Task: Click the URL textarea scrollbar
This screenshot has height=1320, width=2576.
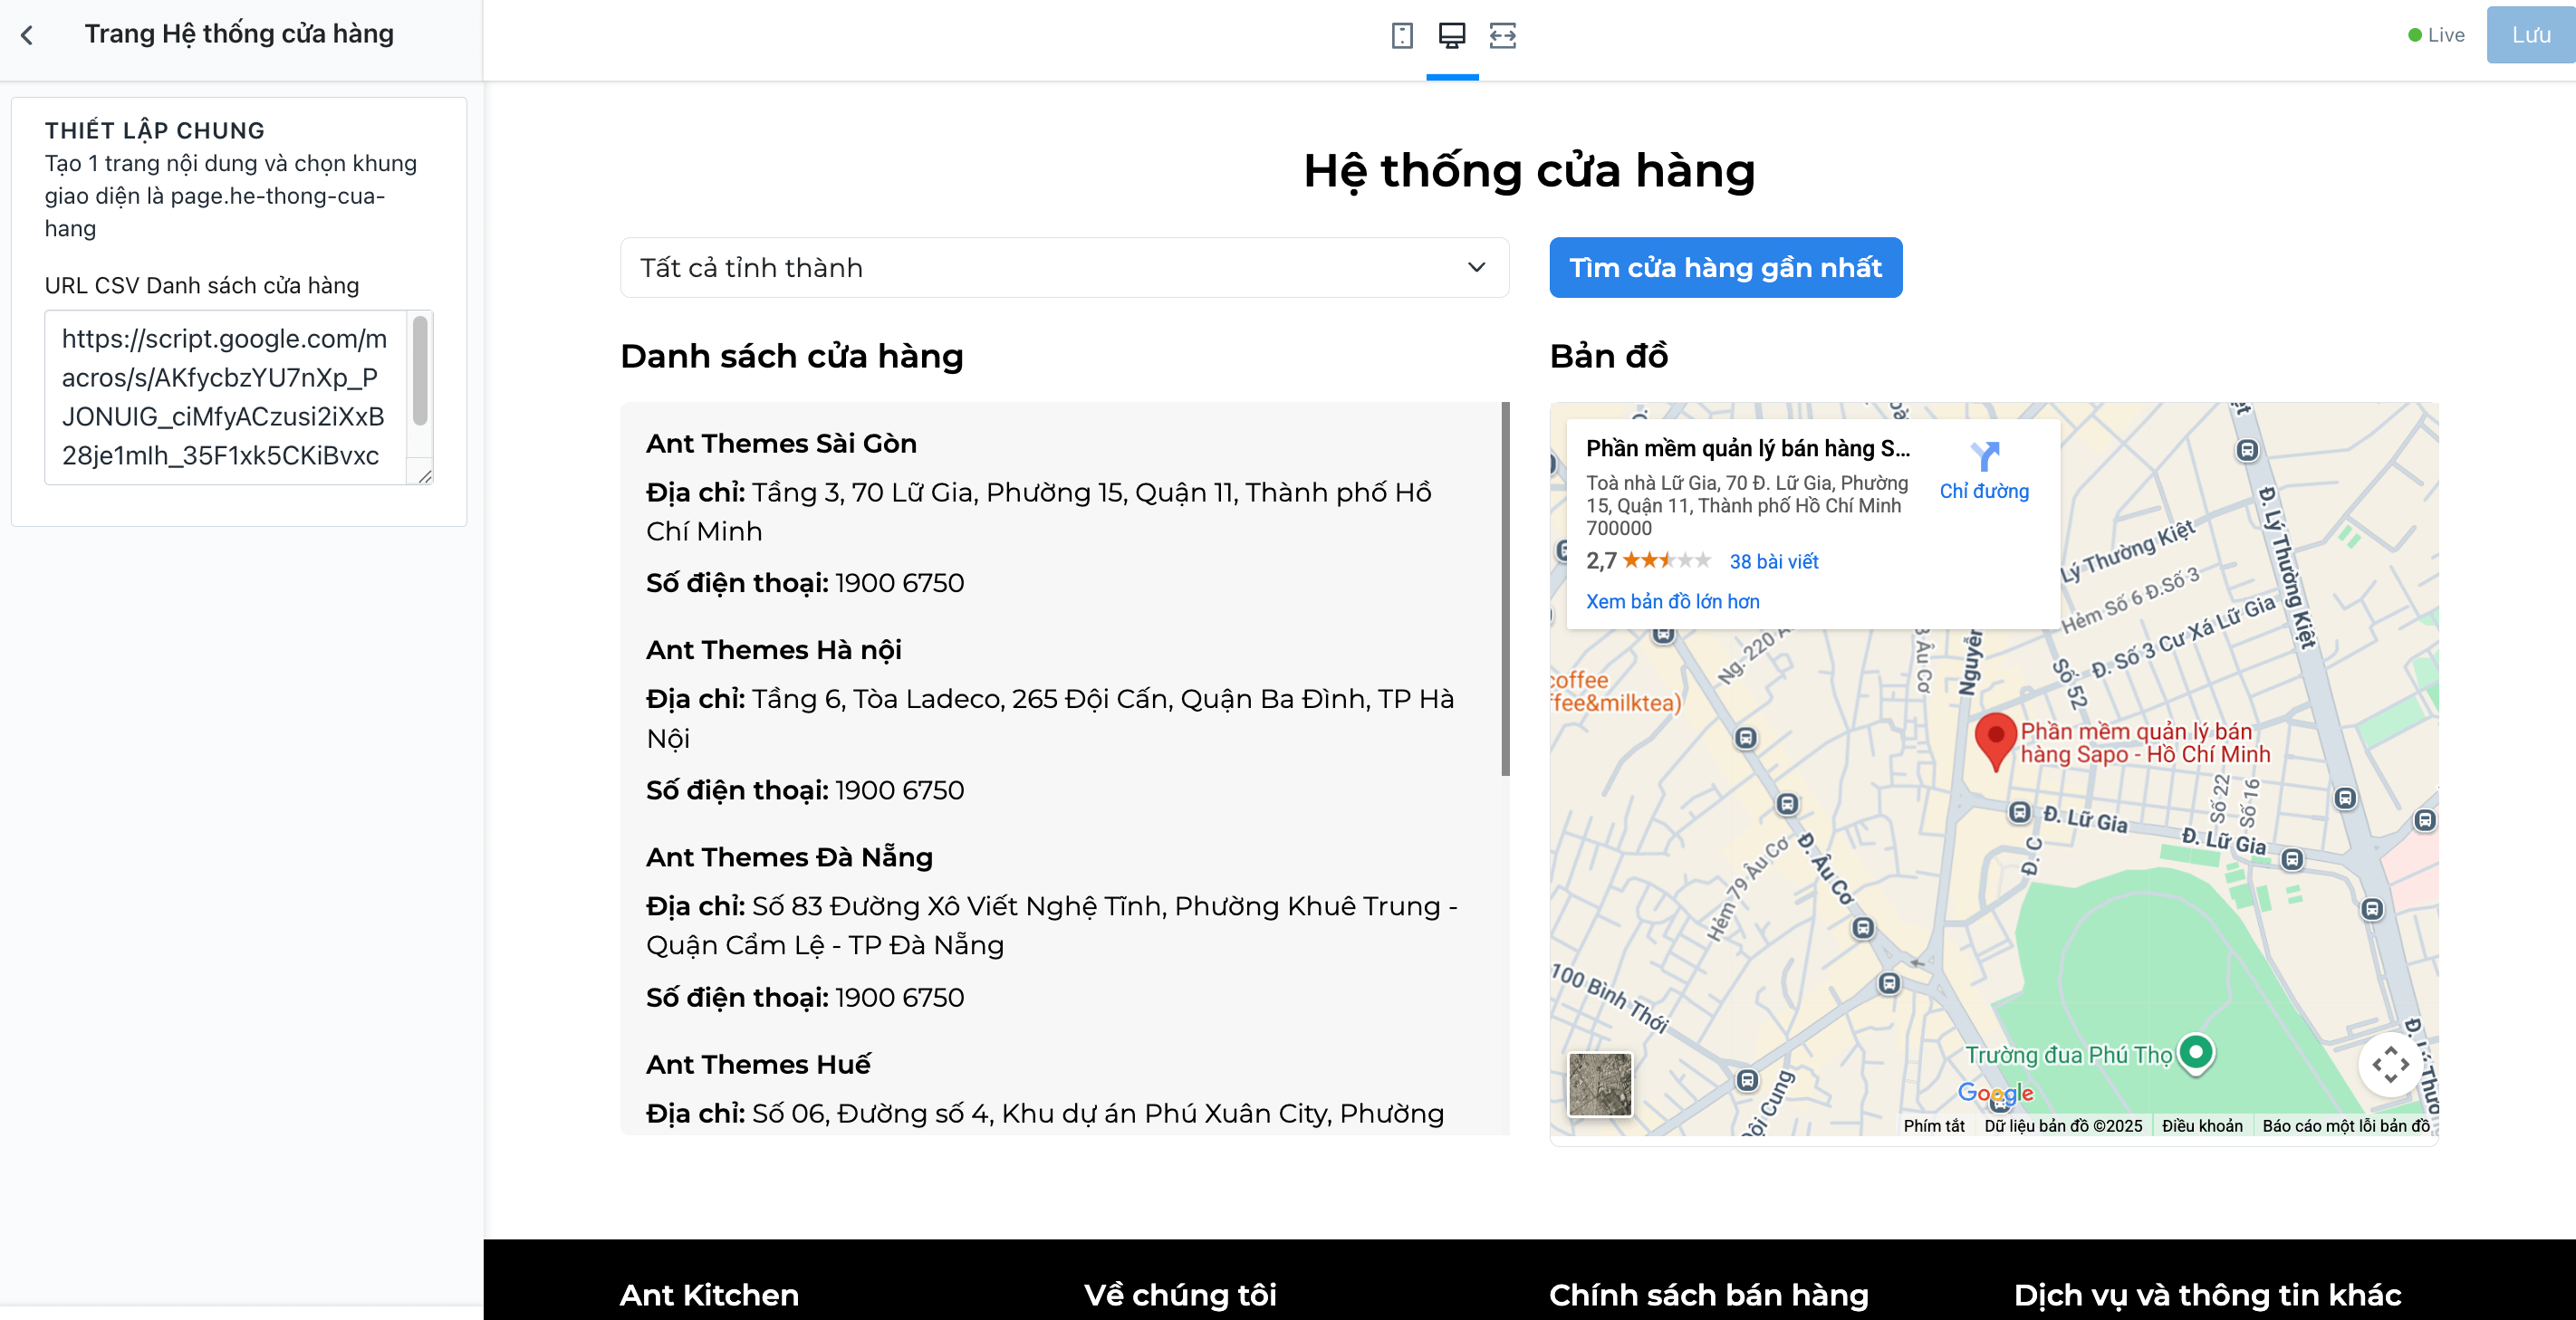Action: [420, 369]
